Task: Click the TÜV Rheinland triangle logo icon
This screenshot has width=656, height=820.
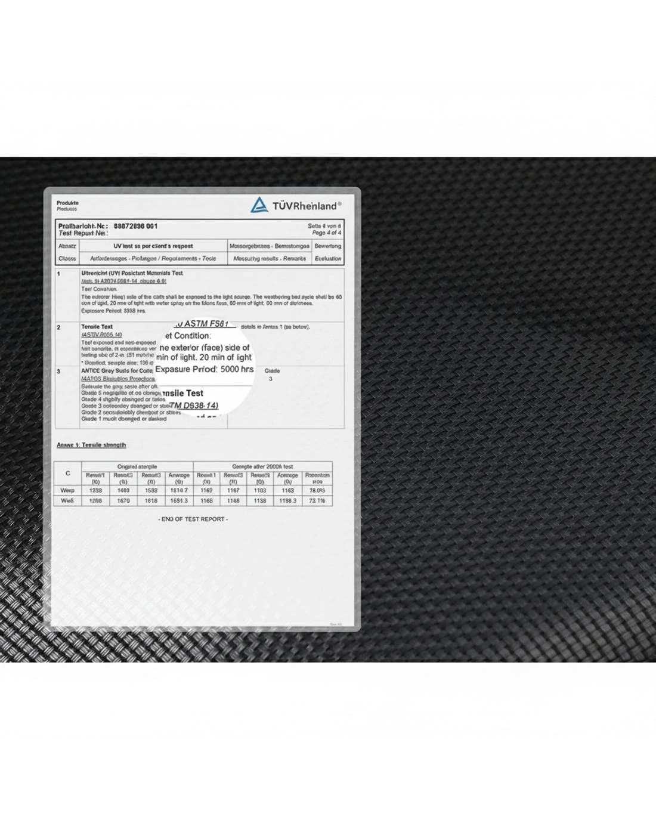Action: pyautogui.click(x=259, y=205)
